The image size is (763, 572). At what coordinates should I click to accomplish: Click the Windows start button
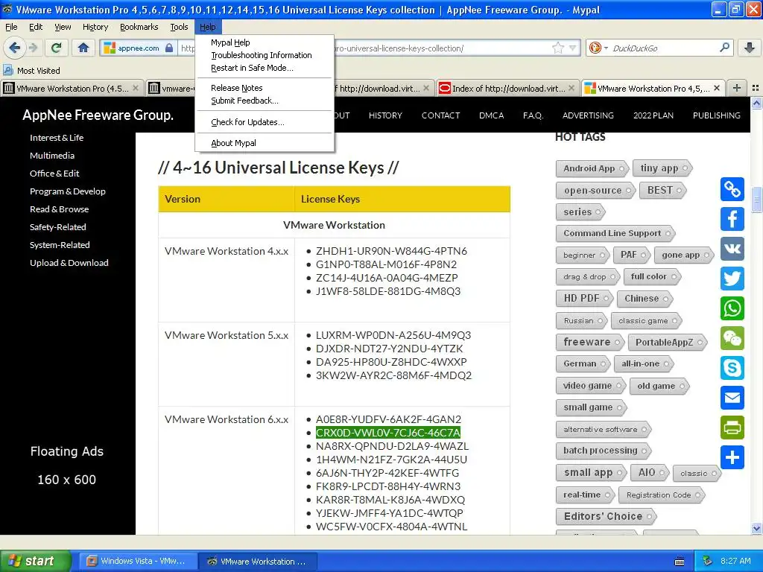pos(35,561)
